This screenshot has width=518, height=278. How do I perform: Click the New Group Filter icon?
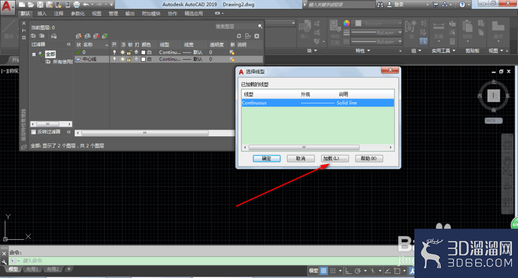(42, 36)
